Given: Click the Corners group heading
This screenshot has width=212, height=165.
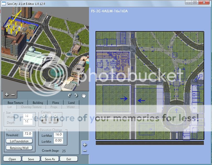Looking at the screenshot, I should pyautogui.click(x=46, y=112).
